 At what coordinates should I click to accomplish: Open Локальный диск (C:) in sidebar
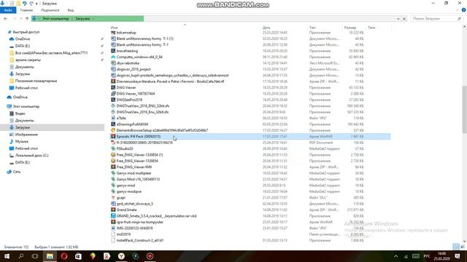31,155
